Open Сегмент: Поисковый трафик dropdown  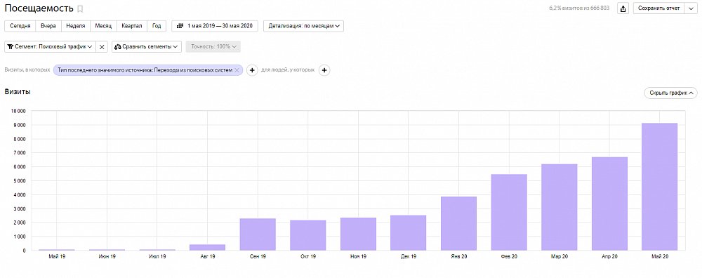50,46
